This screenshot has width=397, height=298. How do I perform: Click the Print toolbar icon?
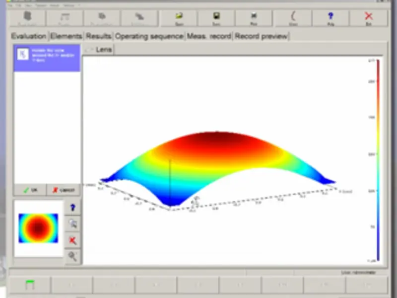click(x=254, y=18)
